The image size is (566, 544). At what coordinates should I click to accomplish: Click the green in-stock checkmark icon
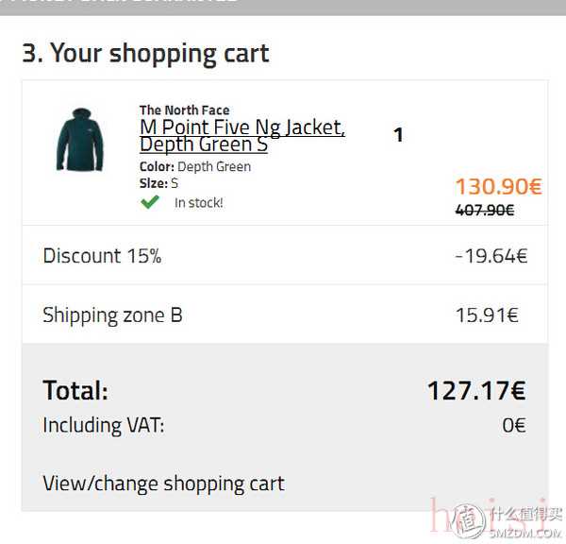coord(150,202)
